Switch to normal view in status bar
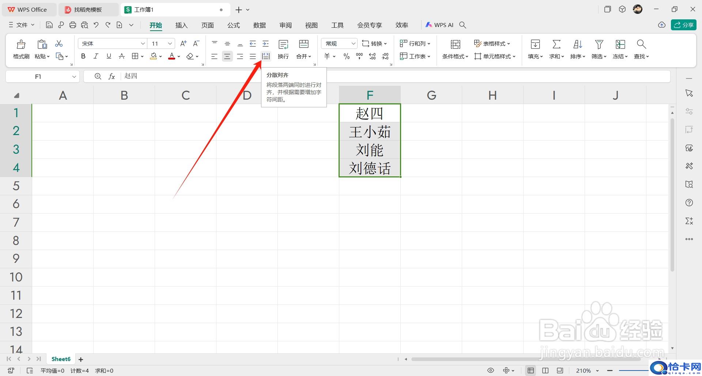 click(531, 371)
